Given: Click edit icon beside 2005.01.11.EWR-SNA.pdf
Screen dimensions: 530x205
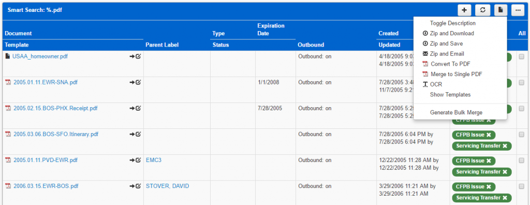Looking at the screenshot, I should pos(138,82).
